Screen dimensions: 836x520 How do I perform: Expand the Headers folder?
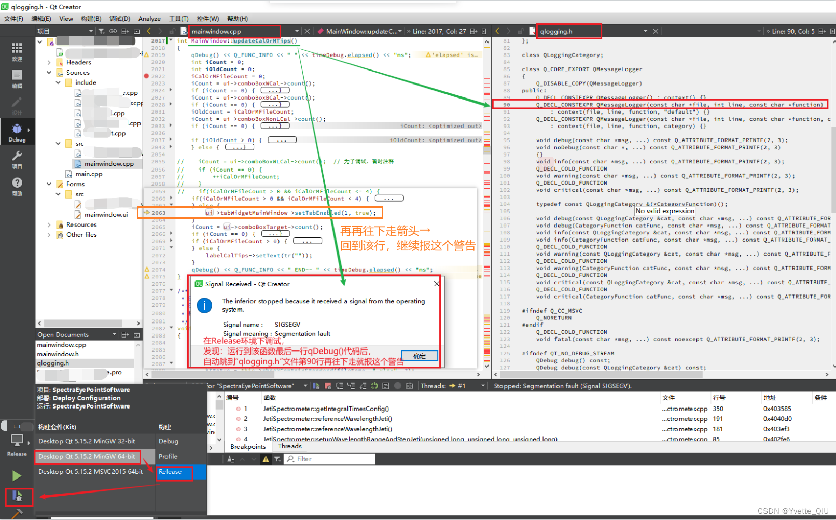pos(49,62)
